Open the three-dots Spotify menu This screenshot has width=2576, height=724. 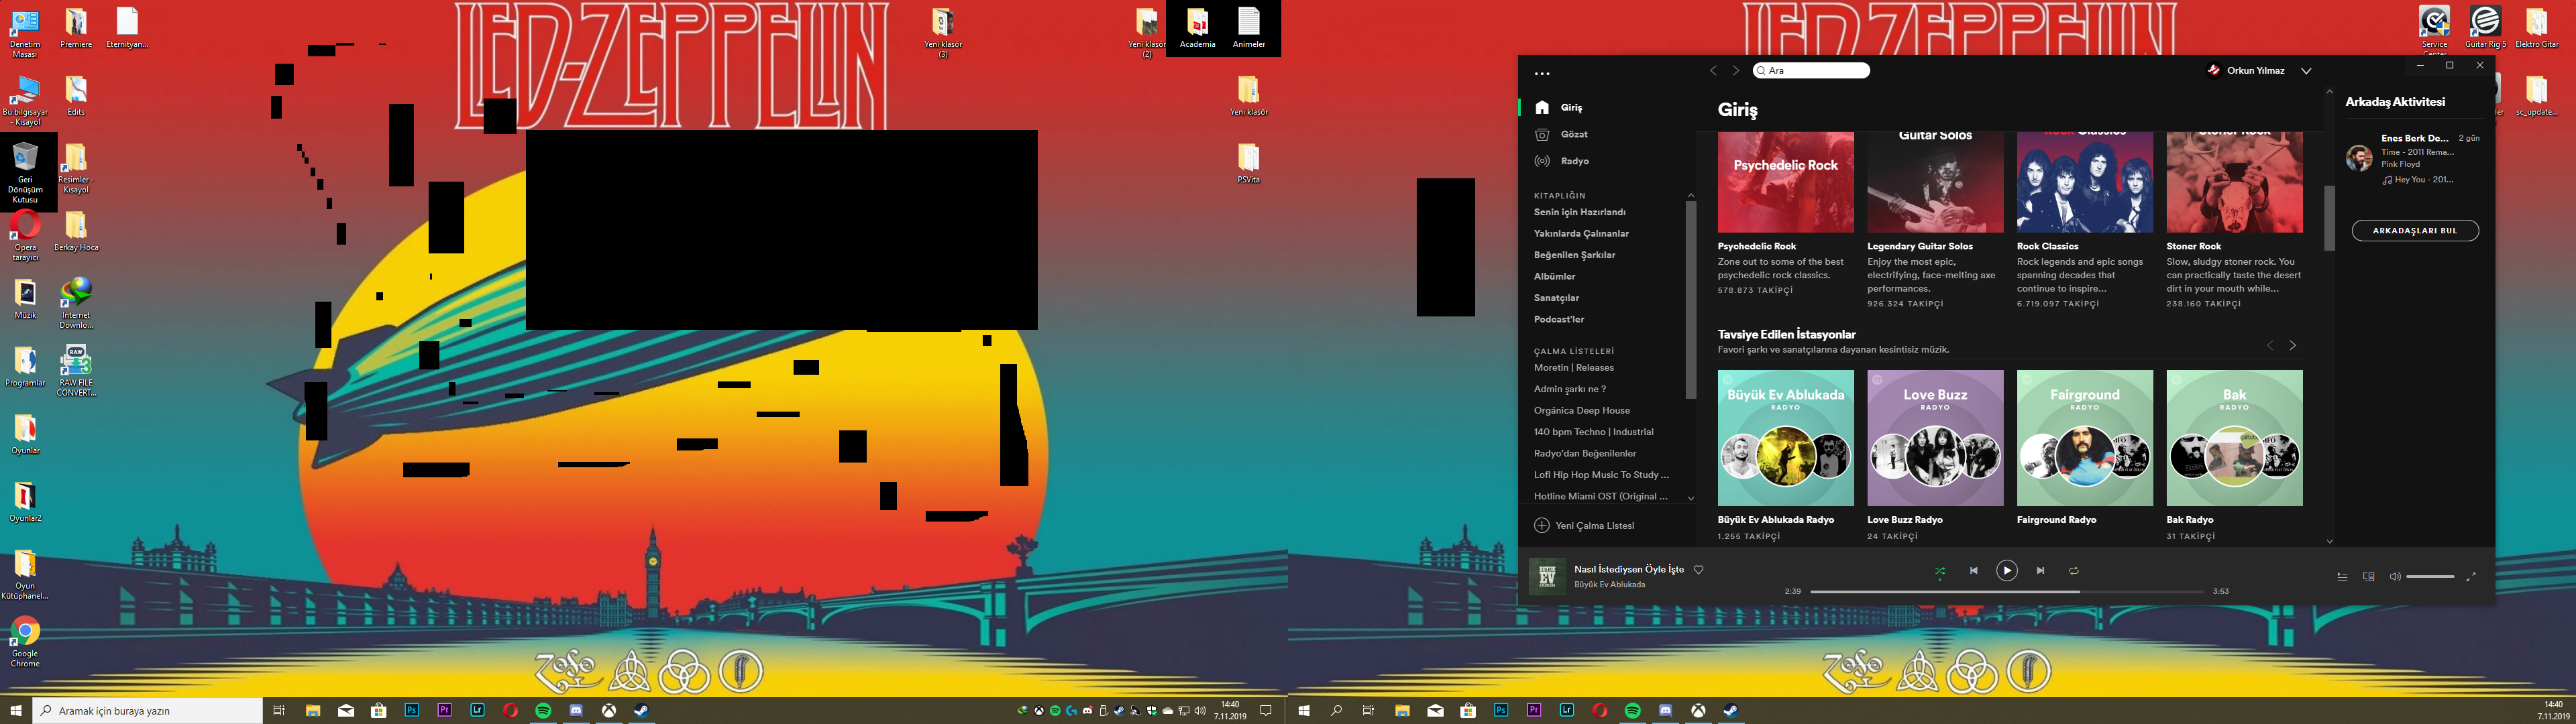click(x=1542, y=73)
